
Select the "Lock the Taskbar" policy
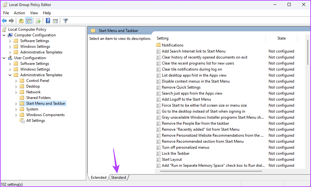point(175,153)
